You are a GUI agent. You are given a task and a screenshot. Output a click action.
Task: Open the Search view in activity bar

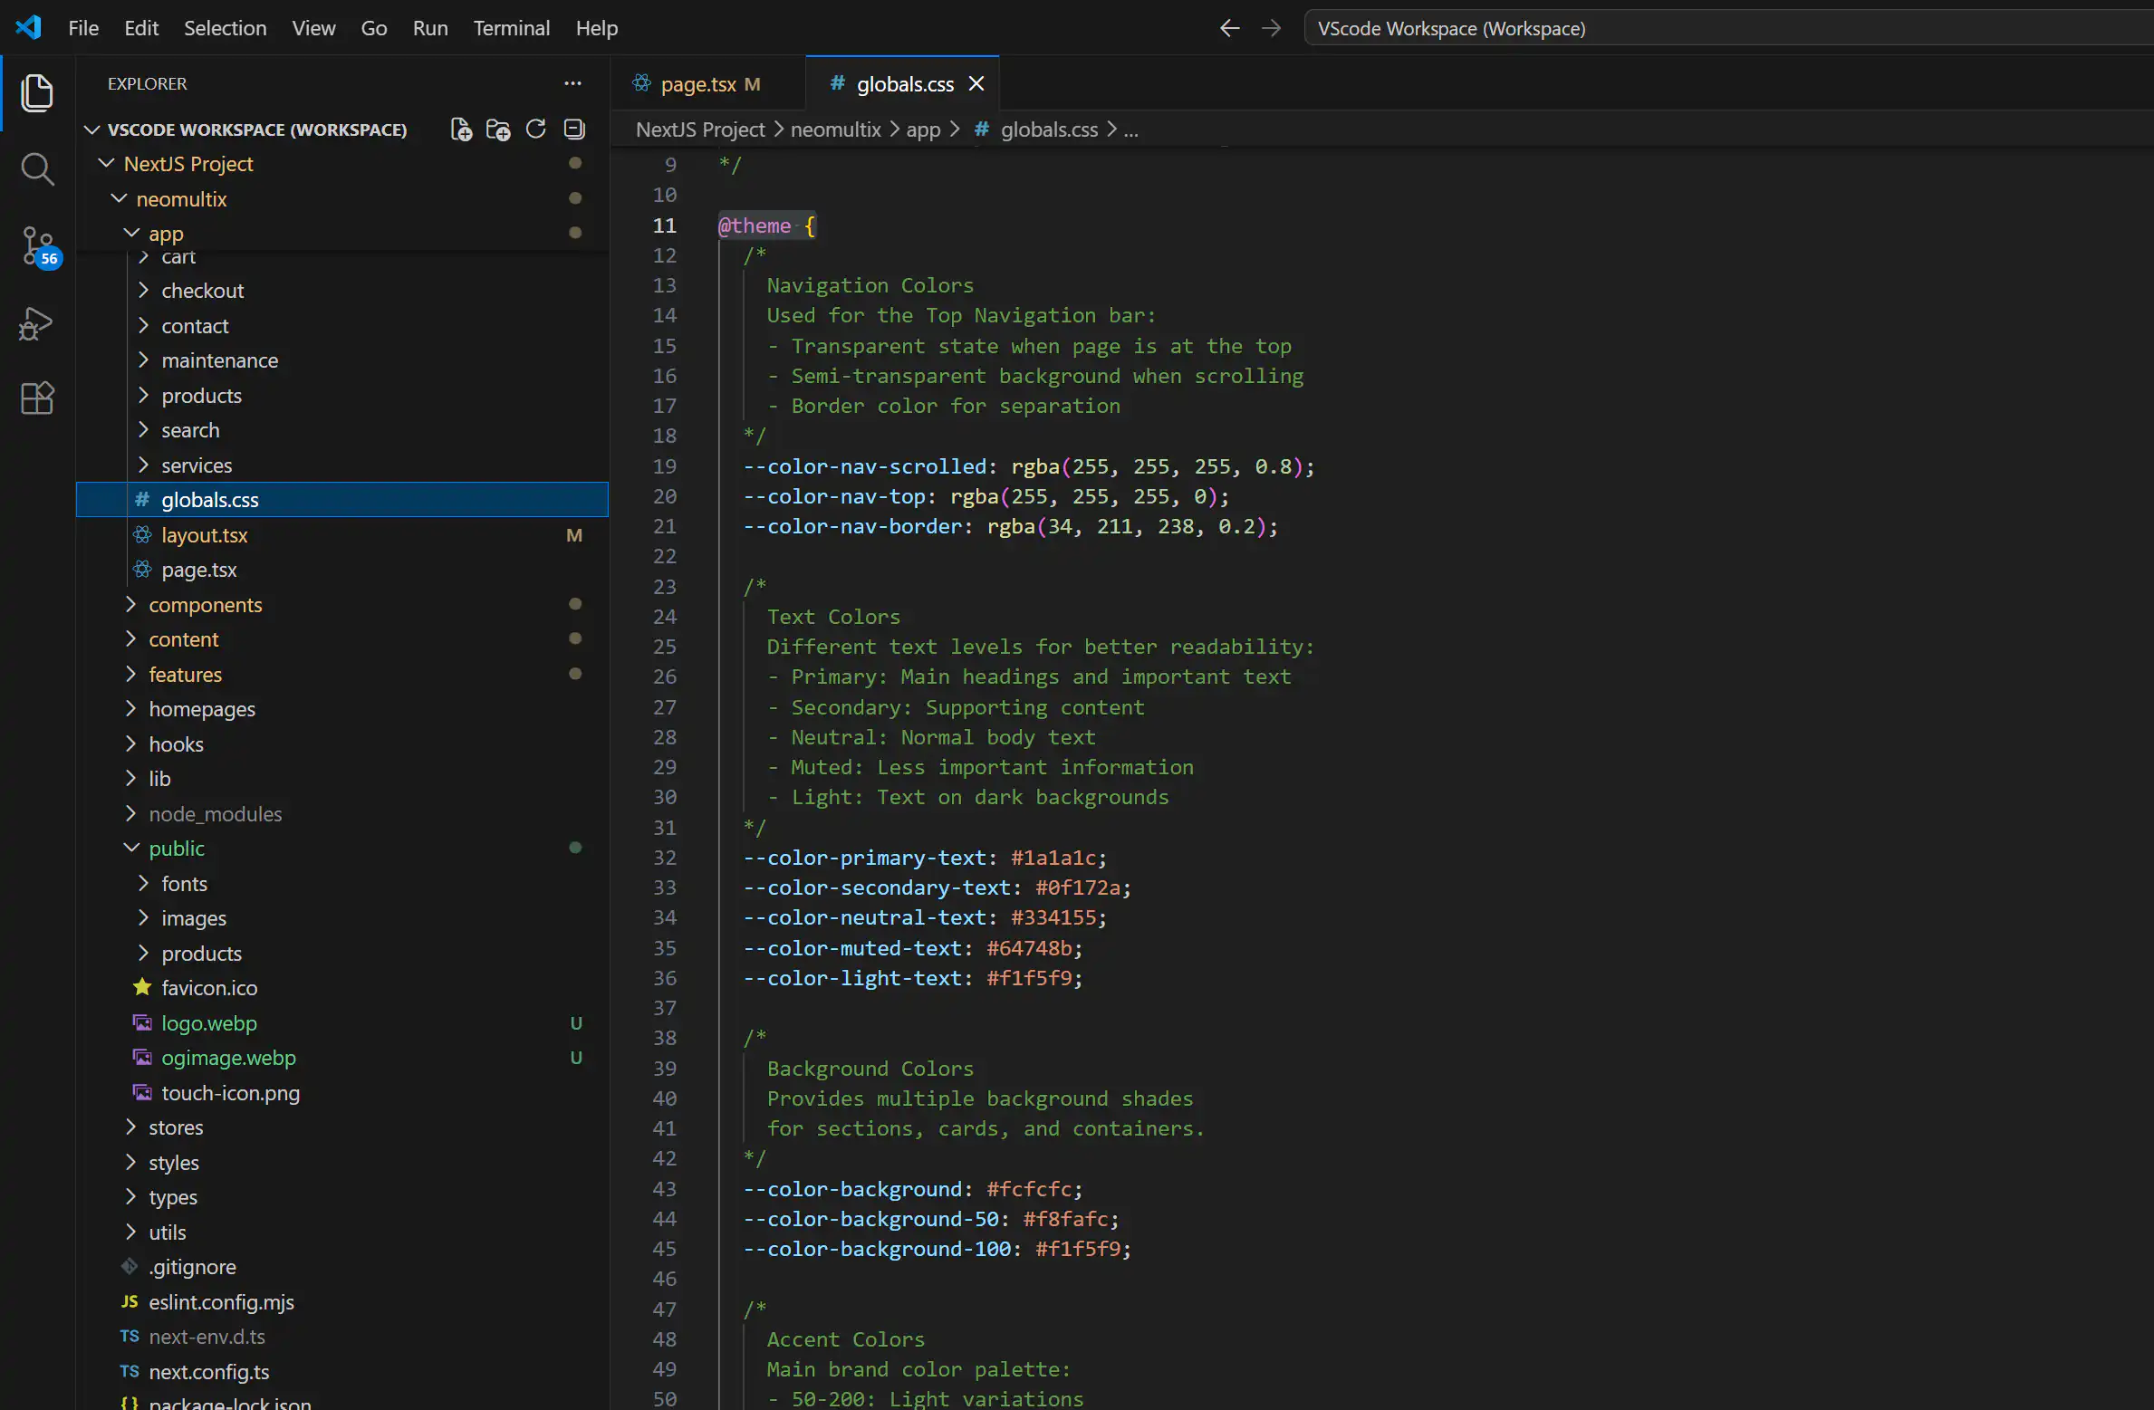pyautogui.click(x=37, y=169)
